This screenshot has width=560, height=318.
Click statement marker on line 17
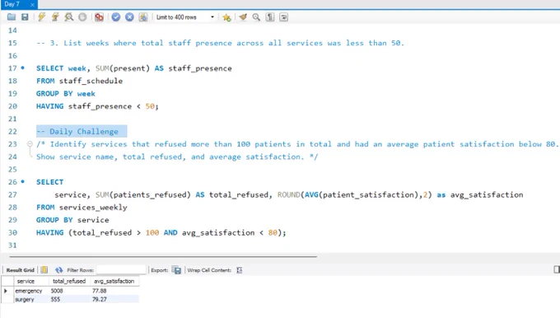pyautogui.click(x=23, y=68)
